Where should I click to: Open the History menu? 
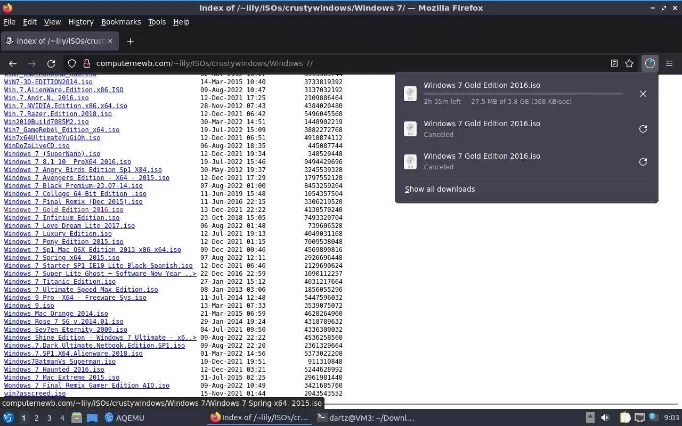[81, 22]
